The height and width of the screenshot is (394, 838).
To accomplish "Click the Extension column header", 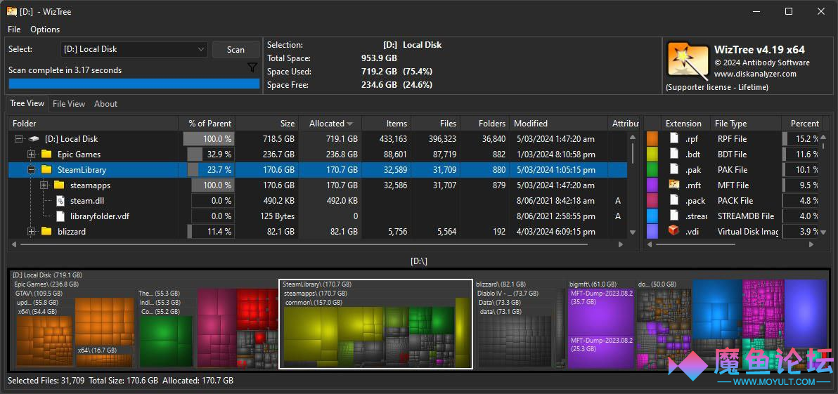I will point(685,124).
